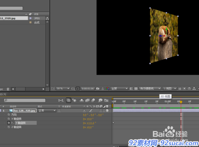Toggle pixel aspect ratio correction icon
The width and height of the screenshot is (199, 147).
[x=180, y=89]
